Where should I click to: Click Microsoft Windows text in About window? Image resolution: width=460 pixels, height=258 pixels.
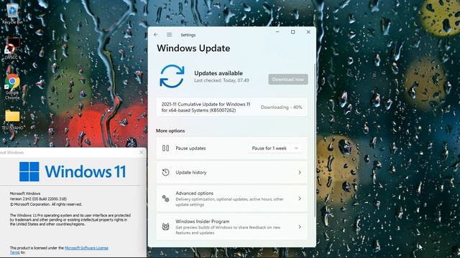(25, 193)
